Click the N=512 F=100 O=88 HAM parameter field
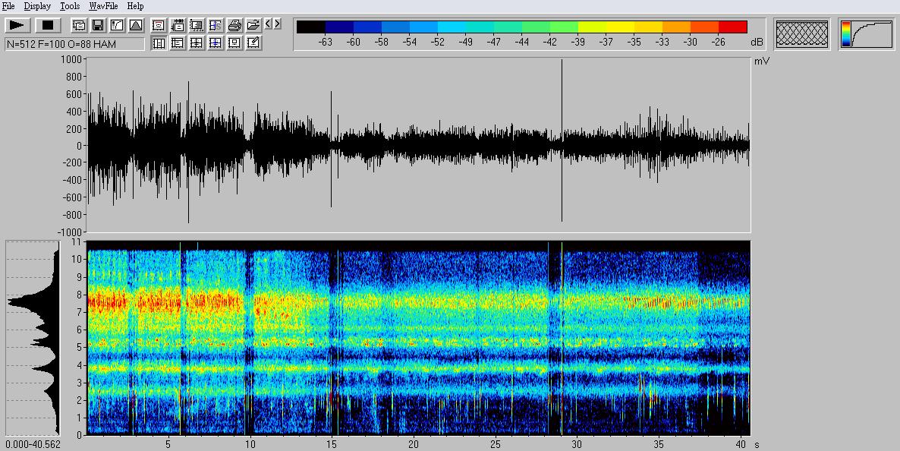The image size is (900, 451). 74,44
